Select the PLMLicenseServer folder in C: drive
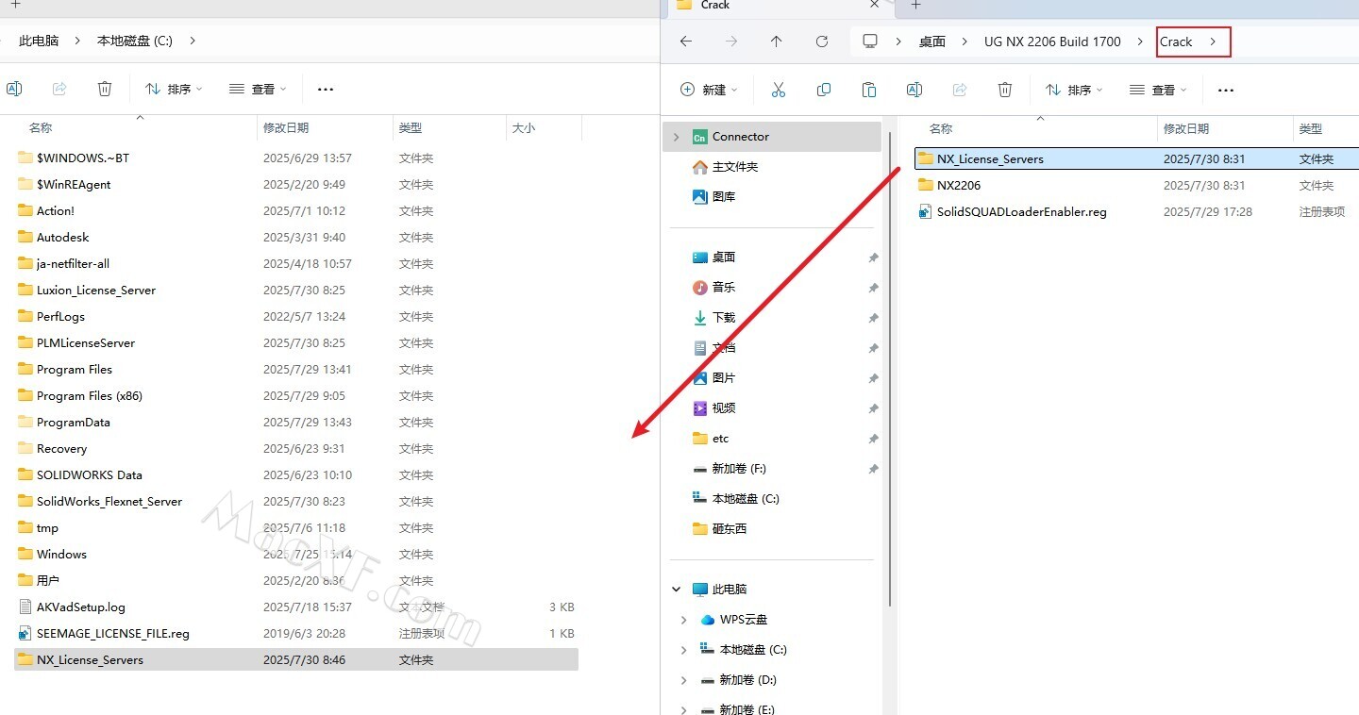Viewport: 1359px width, 715px height. pyautogui.click(x=296, y=343)
